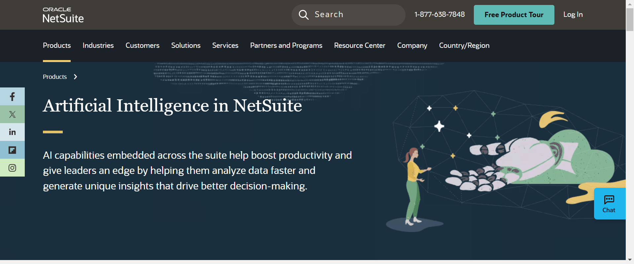Open the Country/Region selector
The width and height of the screenshot is (634, 264).
(464, 46)
